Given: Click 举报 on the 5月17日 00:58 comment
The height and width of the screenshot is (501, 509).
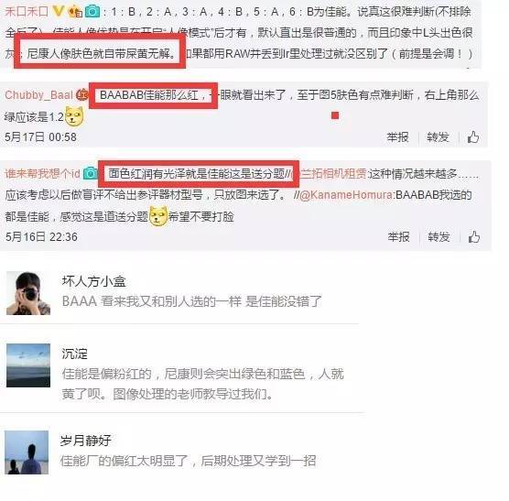Looking at the screenshot, I should [x=397, y=137].
